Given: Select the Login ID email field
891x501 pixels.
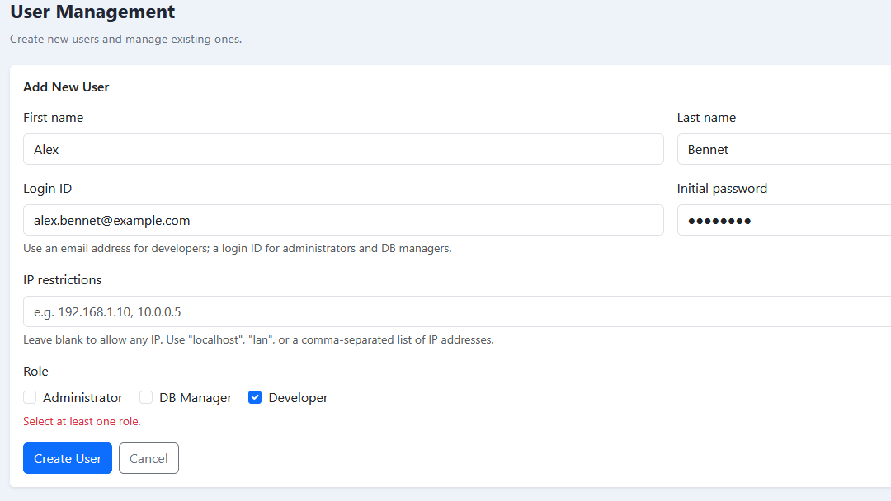Looking at the screenshot, I should 343,220.
